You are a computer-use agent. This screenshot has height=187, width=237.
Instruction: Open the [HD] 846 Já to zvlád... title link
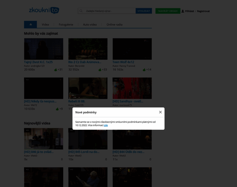(39, 152)
